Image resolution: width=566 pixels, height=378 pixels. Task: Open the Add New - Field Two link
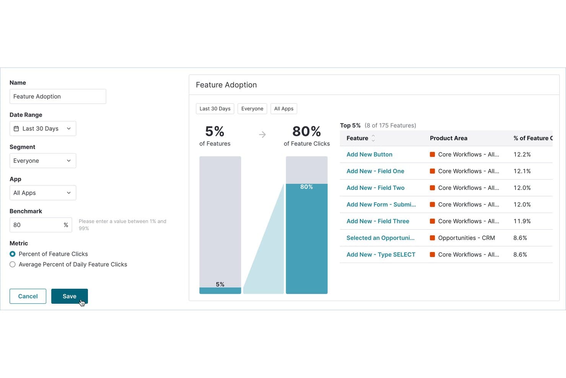click(x=376, y=188)
